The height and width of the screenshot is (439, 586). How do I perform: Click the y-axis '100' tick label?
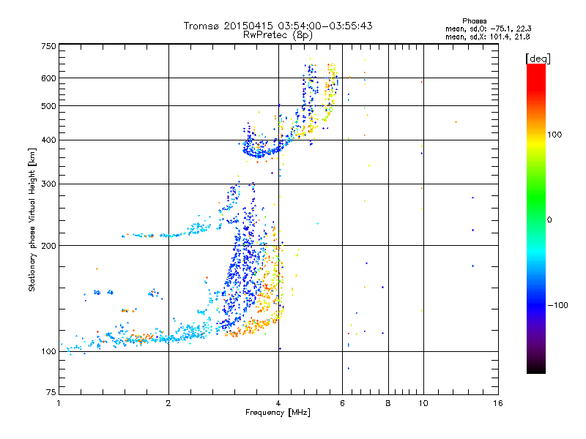pyautogui.click(x=48, y=351)
